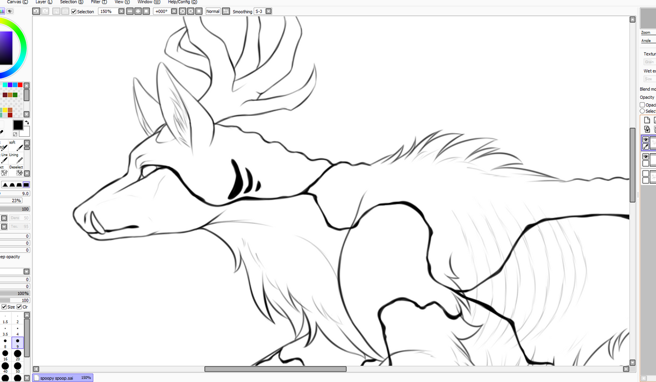Open the View menu
This screenshot has width=656, height=382.
coord(122,2)
